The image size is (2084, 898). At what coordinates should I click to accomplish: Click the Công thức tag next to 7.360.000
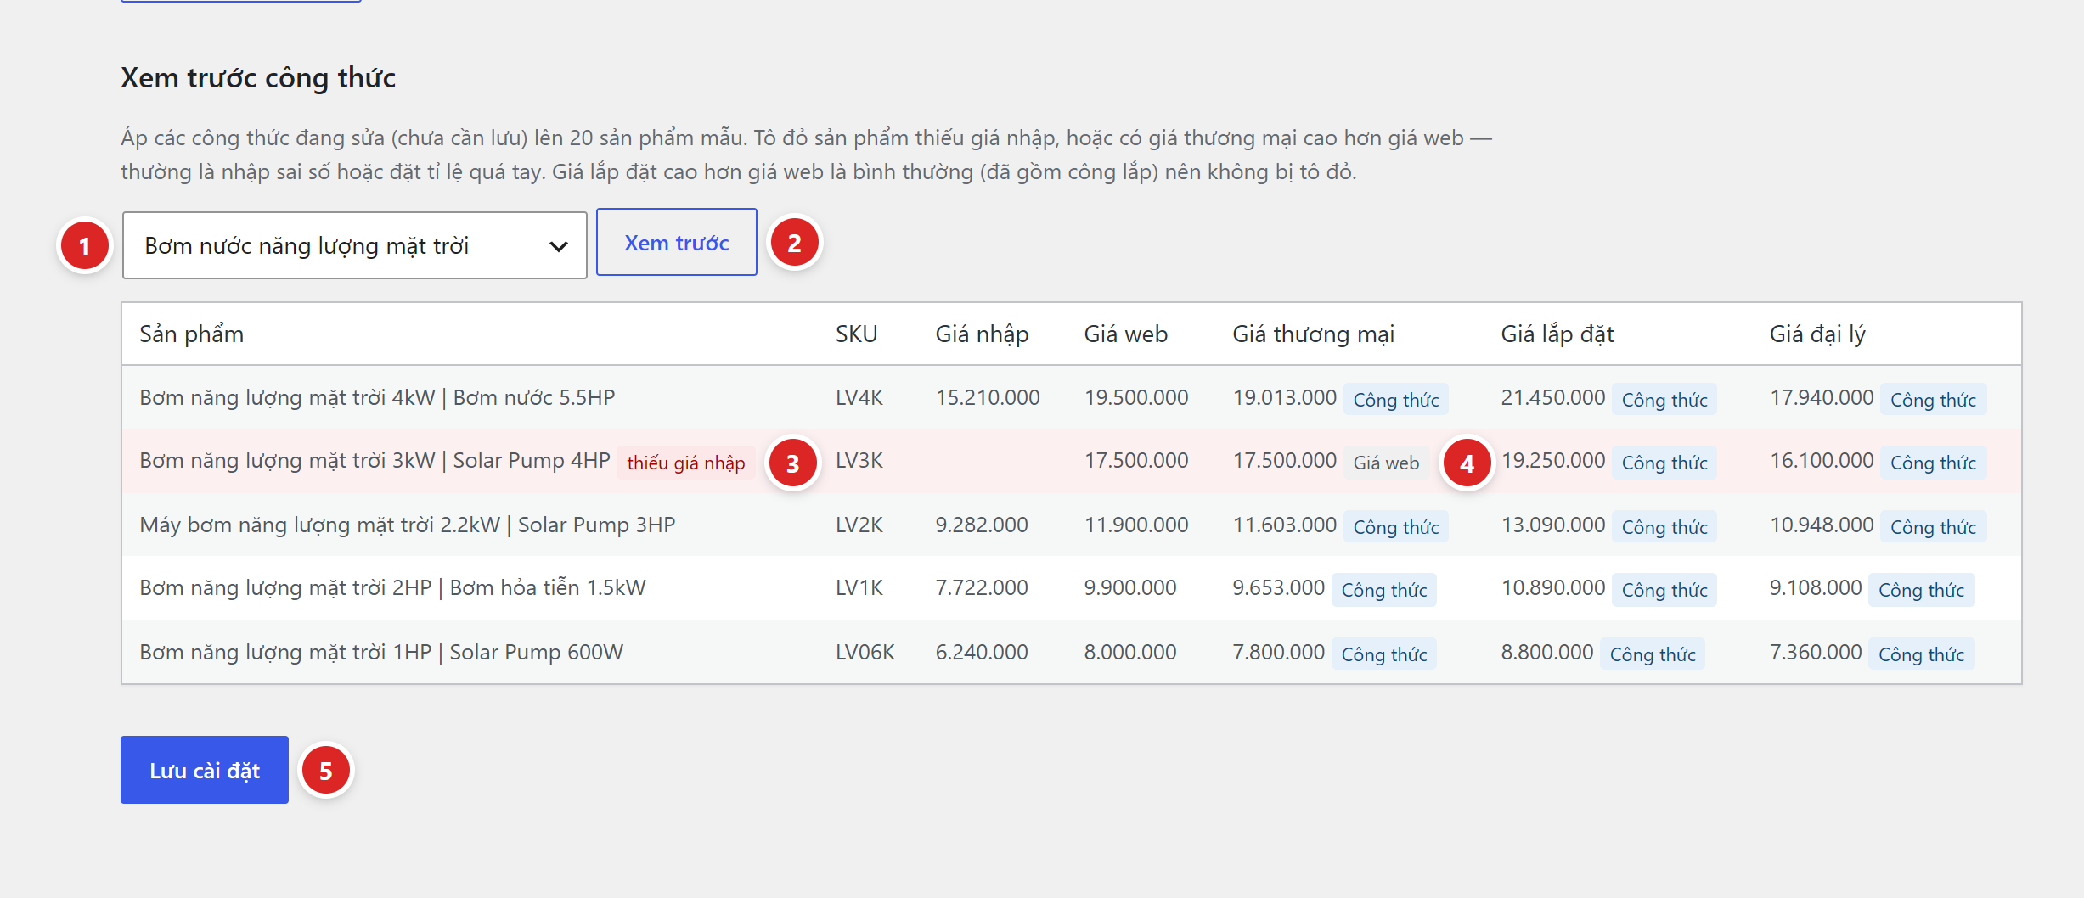[1921, 654]
